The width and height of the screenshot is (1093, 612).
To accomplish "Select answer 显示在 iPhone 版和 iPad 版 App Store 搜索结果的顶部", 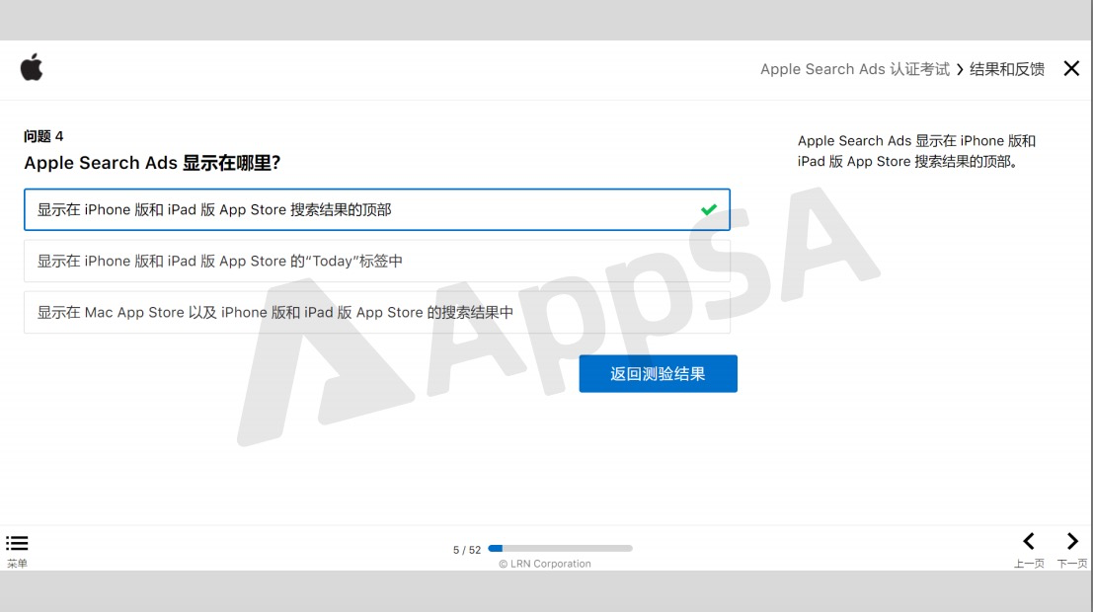I will [x=377, y=210].
